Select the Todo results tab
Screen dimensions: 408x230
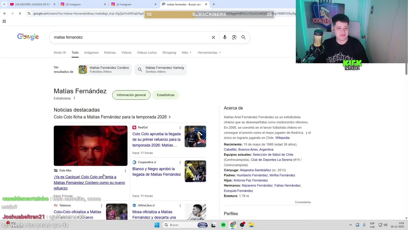(x=75, y=53)
